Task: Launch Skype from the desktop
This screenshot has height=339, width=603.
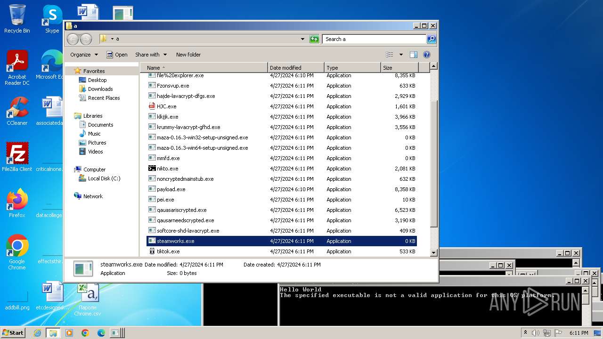Action: point(52,19)
